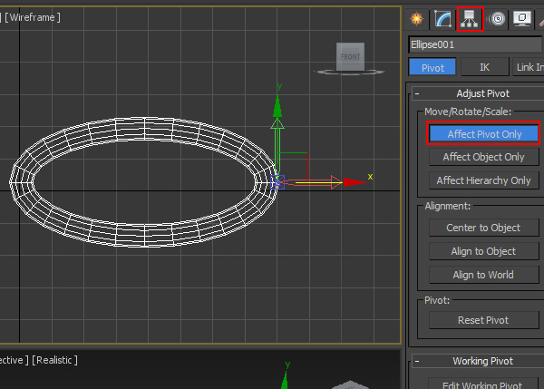Viewport: 544px width, 389px height.
Task: Click the FRONT face of the ViewCube
Action: 349,57
